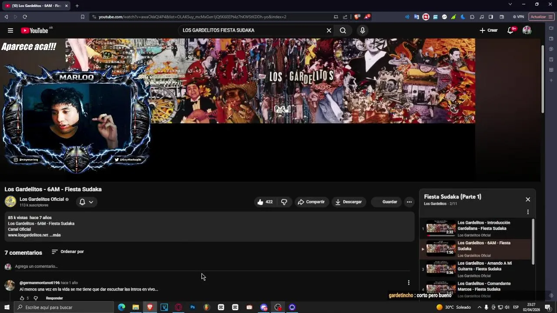The image size is (557, 313).
Task: Run the search with the magnifier button
Action: point(343,30)
